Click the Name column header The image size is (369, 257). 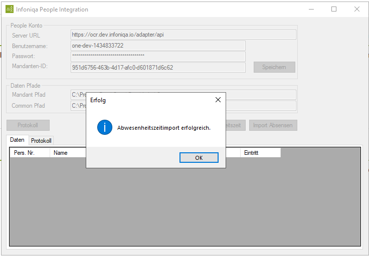[68, 153]
